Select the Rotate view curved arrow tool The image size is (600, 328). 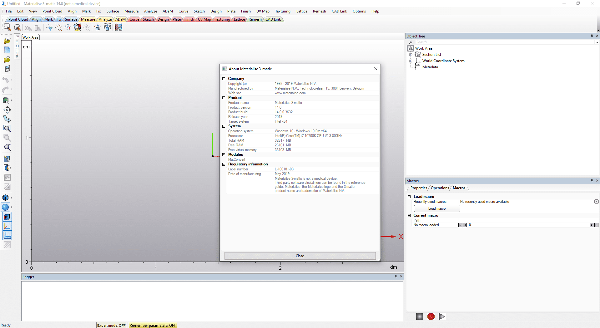(x=7, y=119)
